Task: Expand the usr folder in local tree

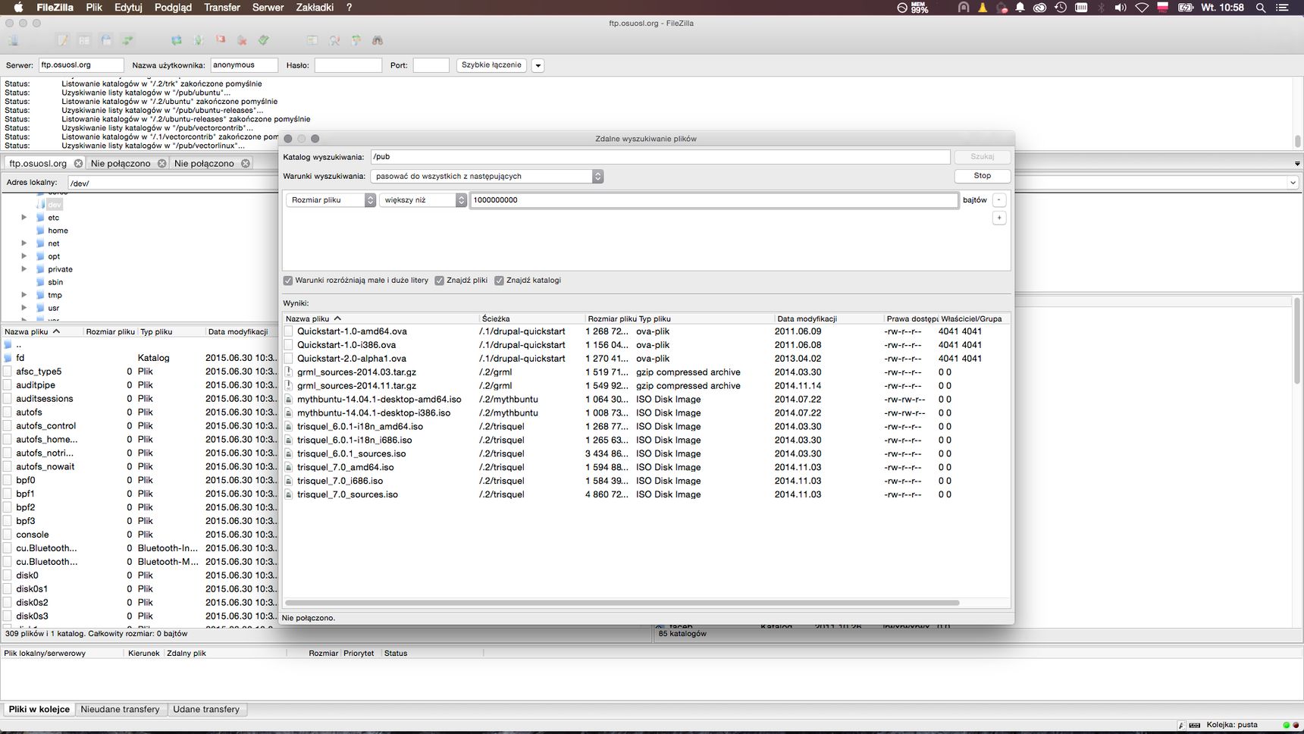Action: [24, 308]
